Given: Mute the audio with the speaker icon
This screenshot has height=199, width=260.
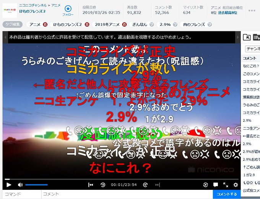Looking at the screenshot, I should click(20, 185).
